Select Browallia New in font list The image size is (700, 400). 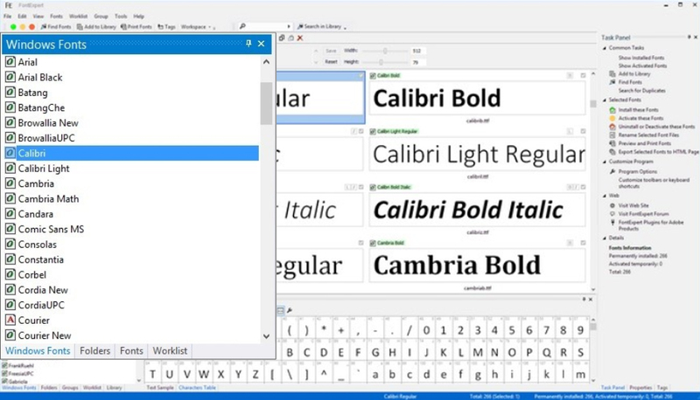[48, 123]
